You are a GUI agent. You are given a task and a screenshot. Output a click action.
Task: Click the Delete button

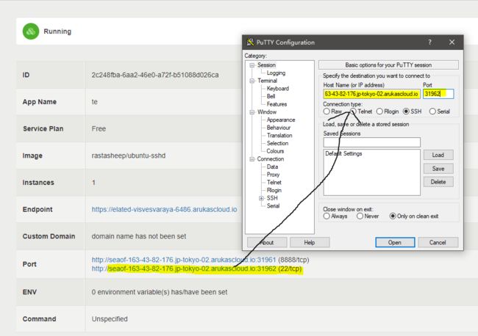[x=438, y=182]
